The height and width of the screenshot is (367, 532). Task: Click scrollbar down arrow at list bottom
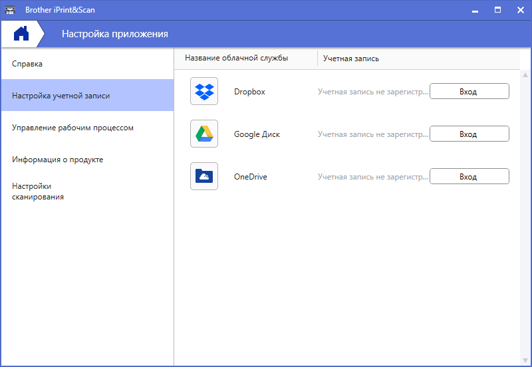tap(525, 360)
